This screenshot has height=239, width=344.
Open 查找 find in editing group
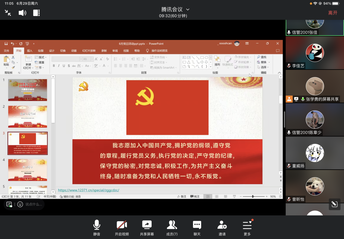262,57
